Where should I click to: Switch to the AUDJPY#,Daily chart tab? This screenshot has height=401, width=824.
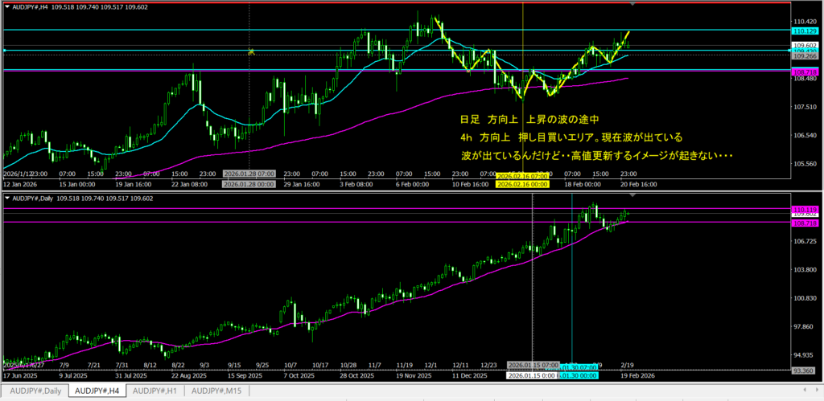coord(33,391)
